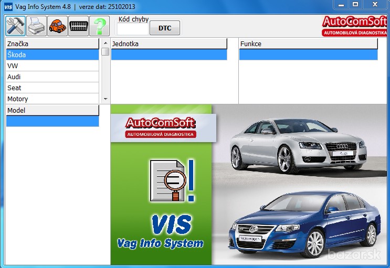Select the orange car icon
The image size is (390, 268).
coord(57,26)
